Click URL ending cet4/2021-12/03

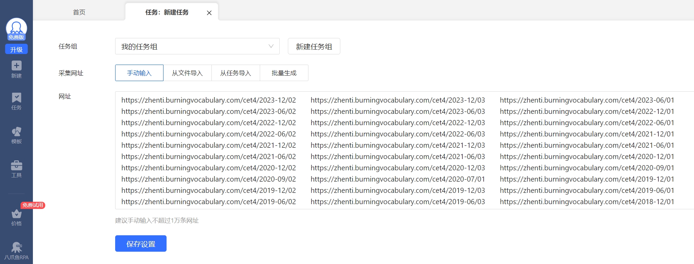coord(398,145)
